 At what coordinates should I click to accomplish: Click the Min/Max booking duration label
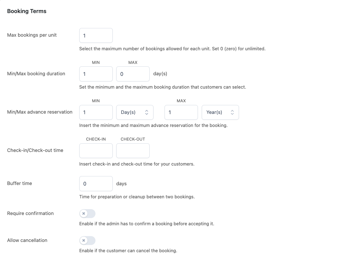coord(36,74)
